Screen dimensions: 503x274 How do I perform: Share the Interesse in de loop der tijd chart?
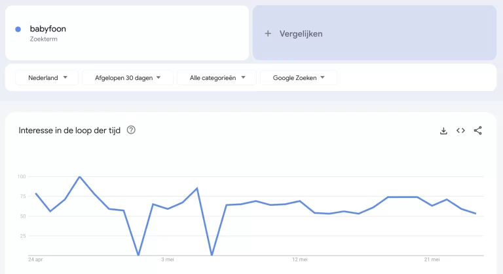(477, 130)
